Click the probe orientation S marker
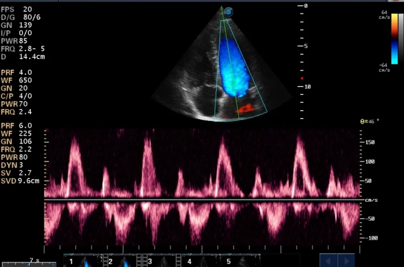Screen dimensions: 404x267 coord(229,11)
